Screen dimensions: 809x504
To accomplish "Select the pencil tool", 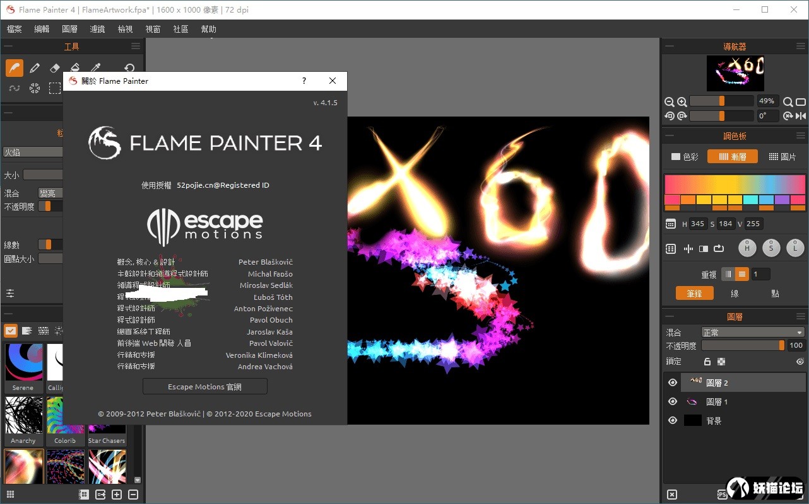I will 35,68.
